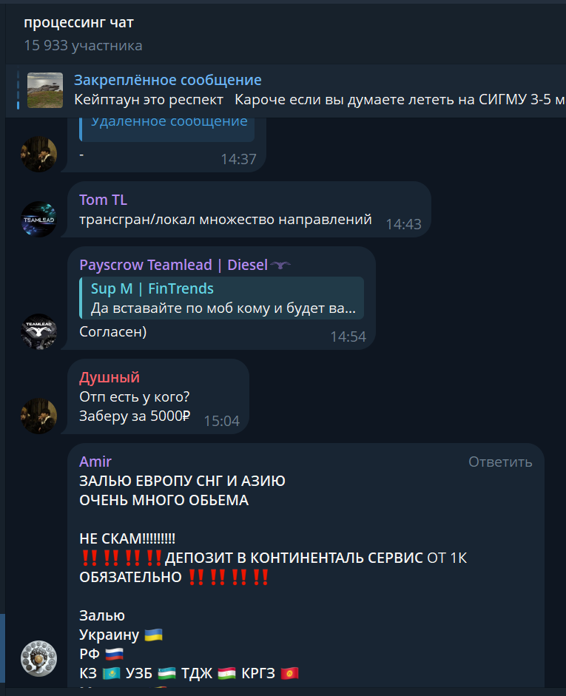
Task: Click the pinned message thumbnail image
Action: (45, 90)
